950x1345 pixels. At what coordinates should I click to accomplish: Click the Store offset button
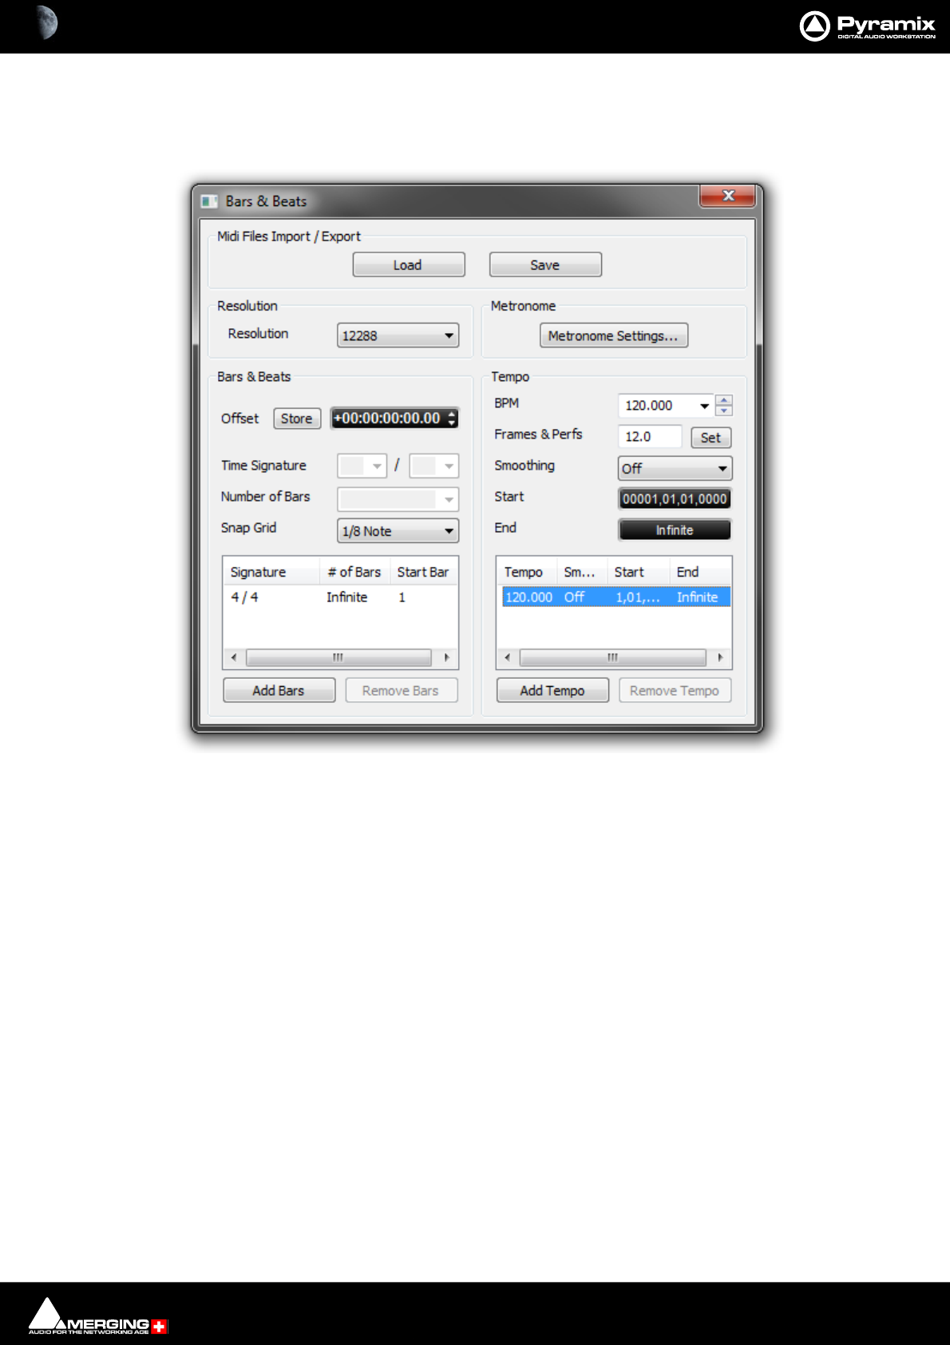(x=297, y=419)
